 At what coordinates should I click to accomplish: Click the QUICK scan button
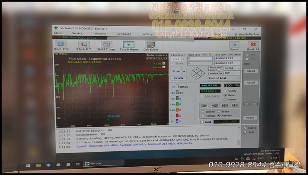(179, 78)
